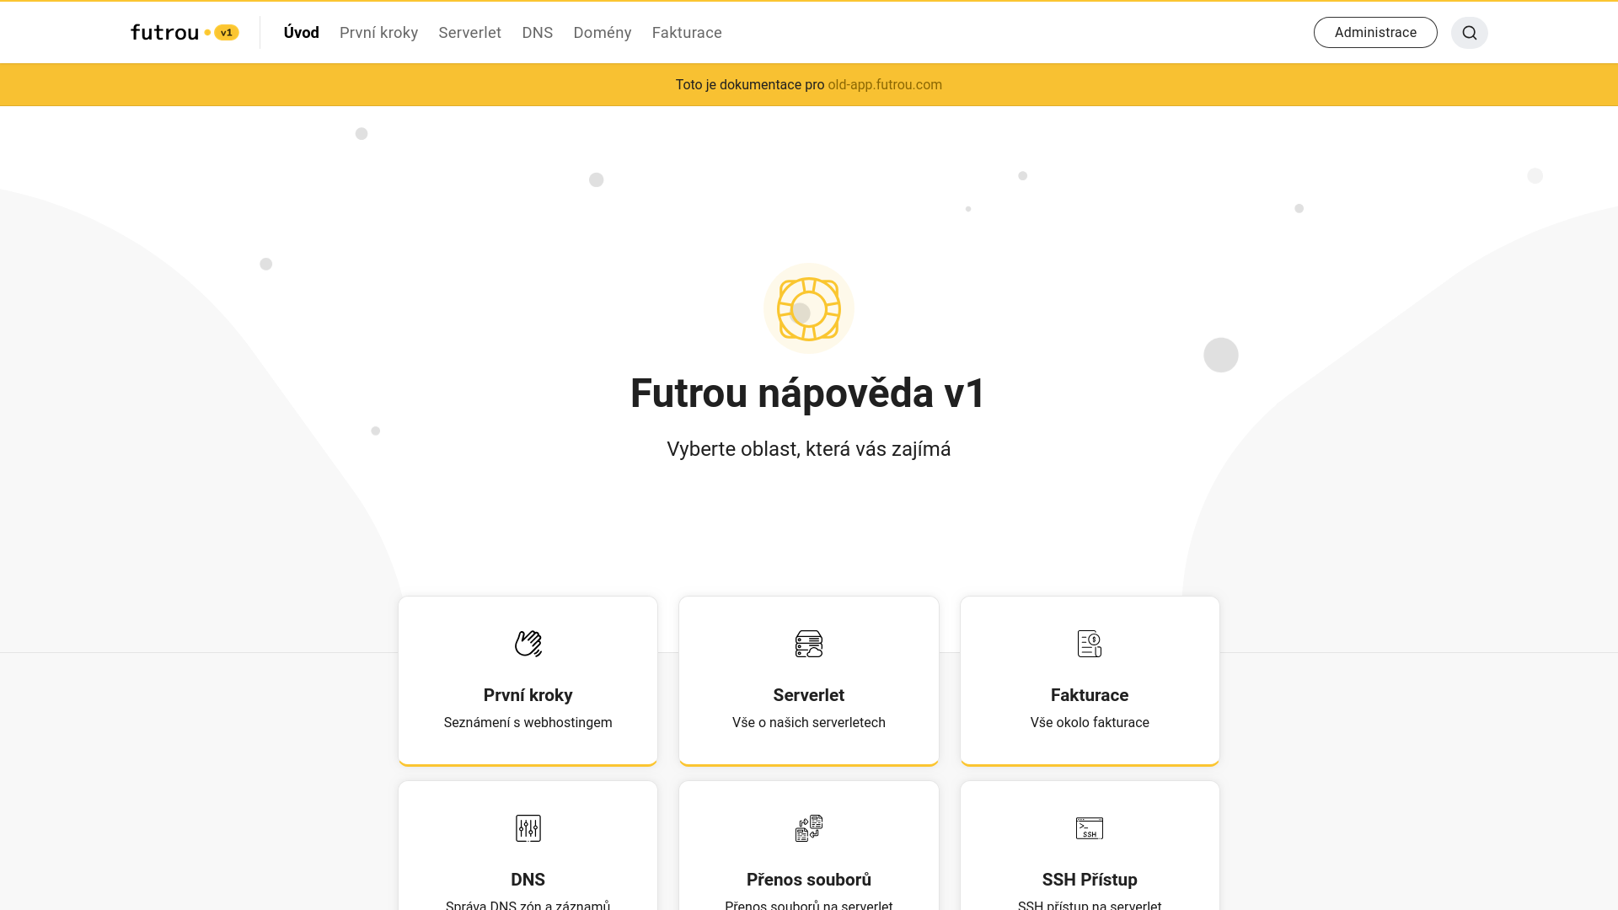Open the DNS card title
The height and width of the screenshot is (910, 1618).
pyautogui.click(x=528, y=880)
